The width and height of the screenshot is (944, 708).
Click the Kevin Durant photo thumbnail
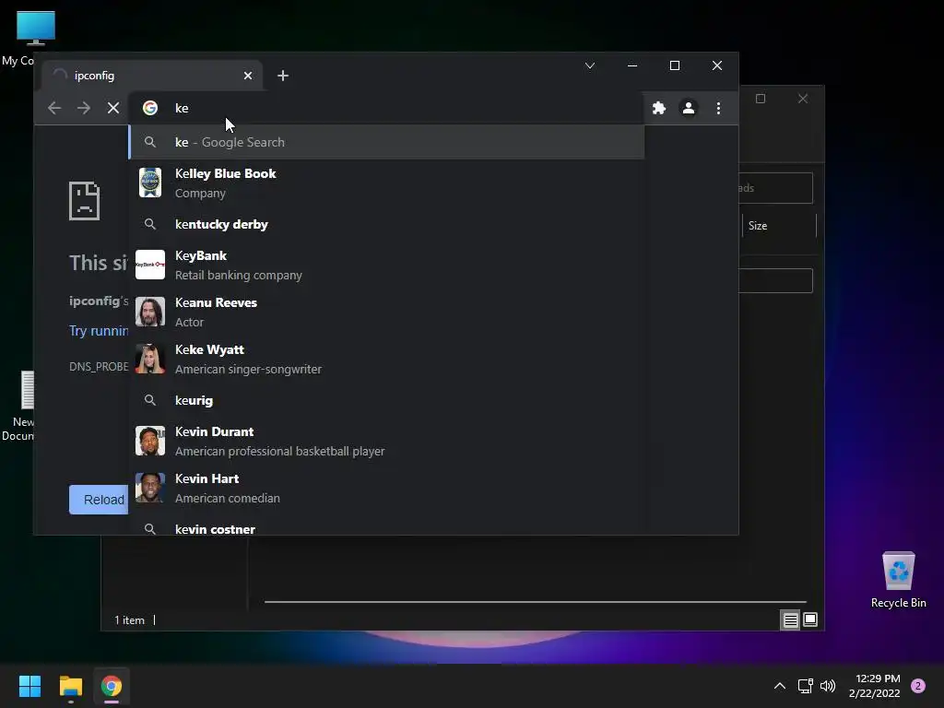(x=150, y=442)
